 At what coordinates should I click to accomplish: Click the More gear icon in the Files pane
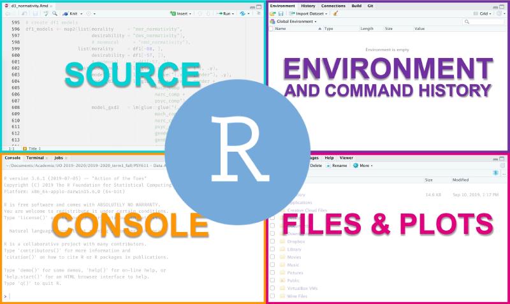pyautogui.click(x=356, y=166)
